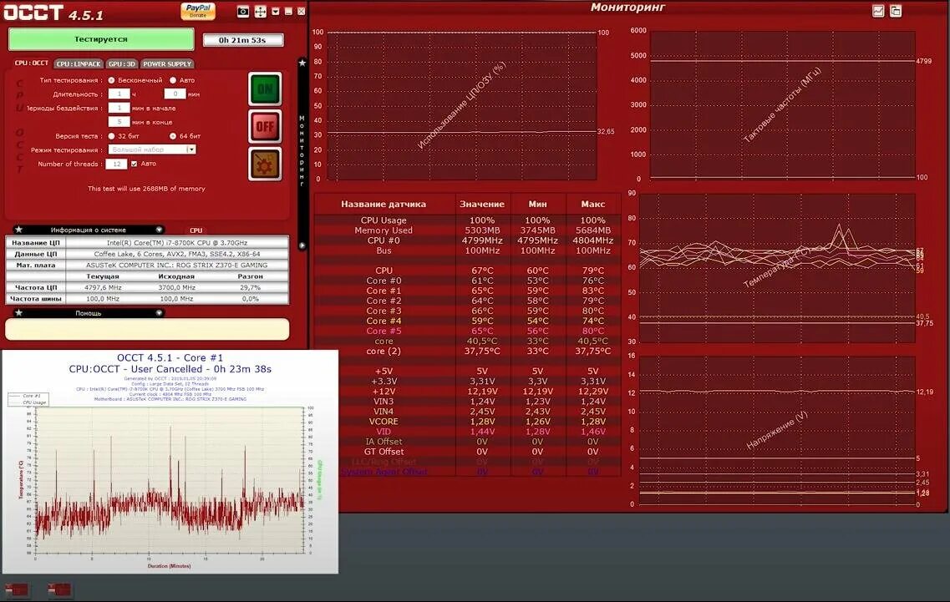Image resolution: width=950 pixels, height=602 pixels.
Task: Click the Coffee Lake CPU data cell
Action: (177, 254)
